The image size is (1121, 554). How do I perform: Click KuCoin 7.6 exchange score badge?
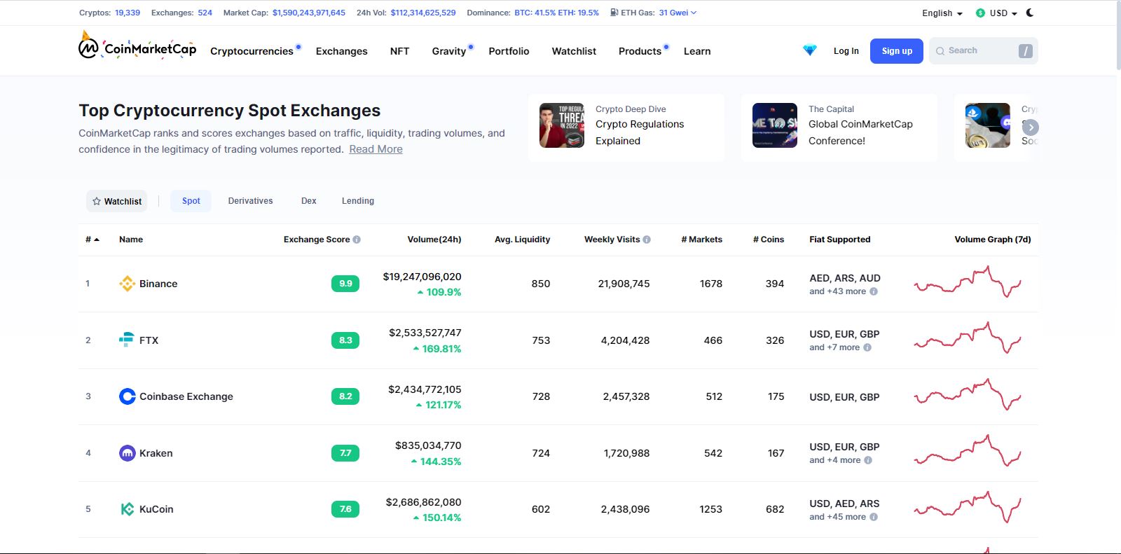[345, 509]
